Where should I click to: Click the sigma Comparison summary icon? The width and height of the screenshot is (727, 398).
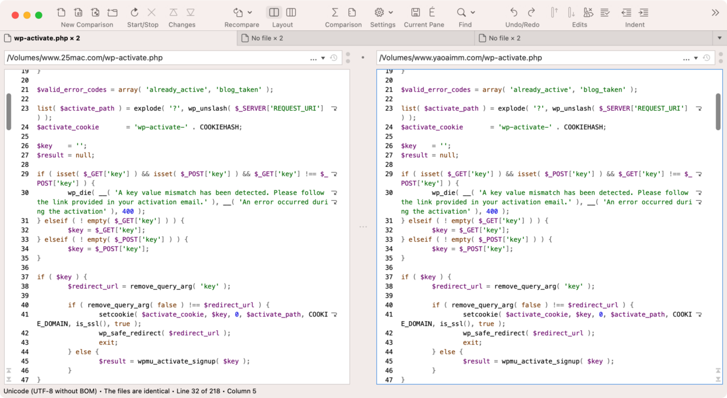tap(334, 12)
